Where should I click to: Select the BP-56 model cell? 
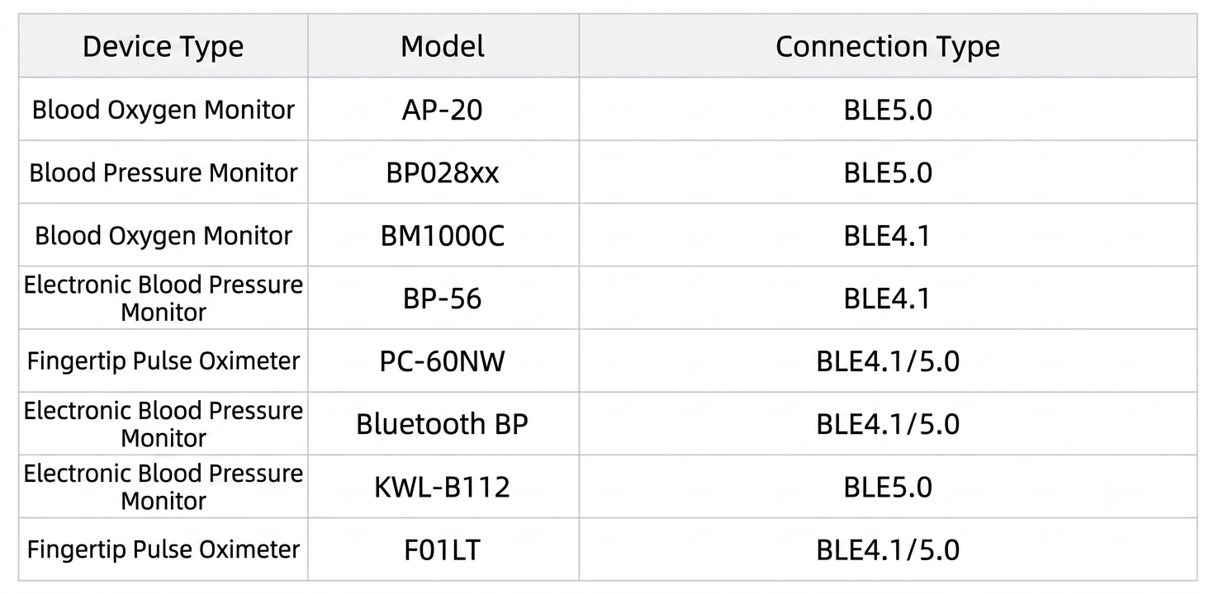pos(443,298)
